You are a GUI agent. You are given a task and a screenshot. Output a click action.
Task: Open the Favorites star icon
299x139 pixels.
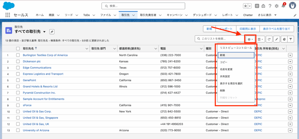(x=245, y=6)
